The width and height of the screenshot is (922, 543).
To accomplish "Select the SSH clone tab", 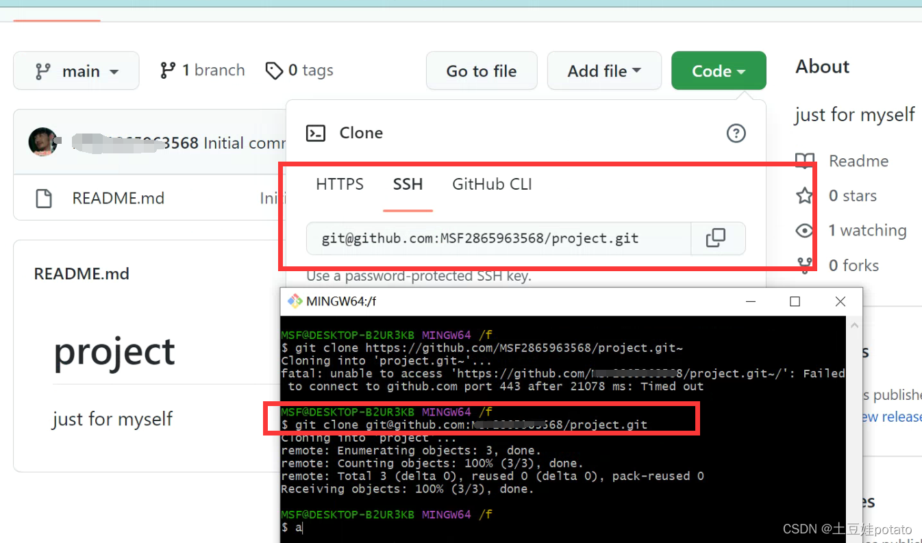I will pyautogui.click(x=408, y=184).
